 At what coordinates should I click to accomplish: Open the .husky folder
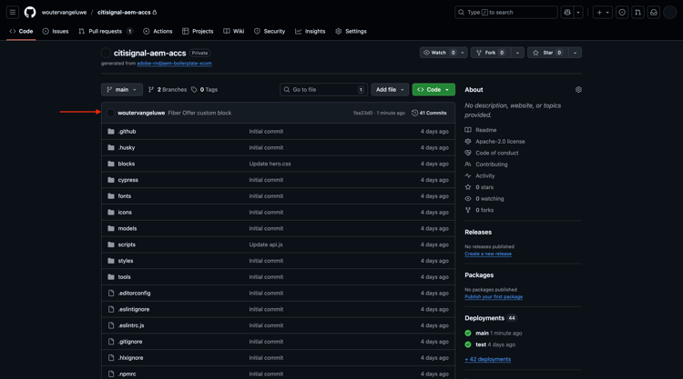pyautogui.click(x=127, y=148)
